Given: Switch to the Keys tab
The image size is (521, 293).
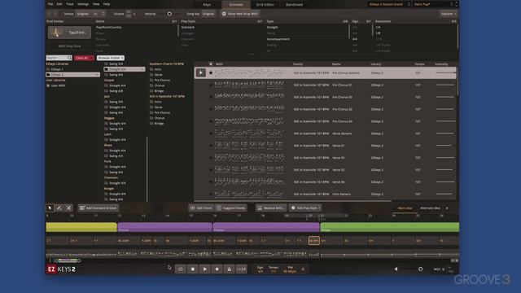Looking at the screenshot, I should click(207, 5).
